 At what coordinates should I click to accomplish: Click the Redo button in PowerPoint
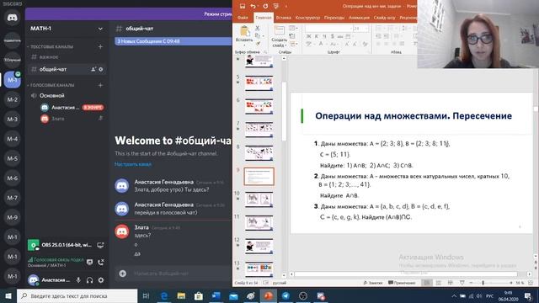tap(265, 6)
